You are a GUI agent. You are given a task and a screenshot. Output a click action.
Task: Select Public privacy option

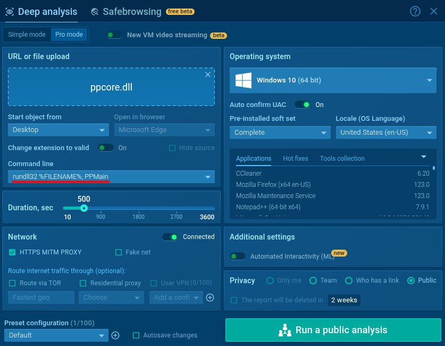coord(410,281)
